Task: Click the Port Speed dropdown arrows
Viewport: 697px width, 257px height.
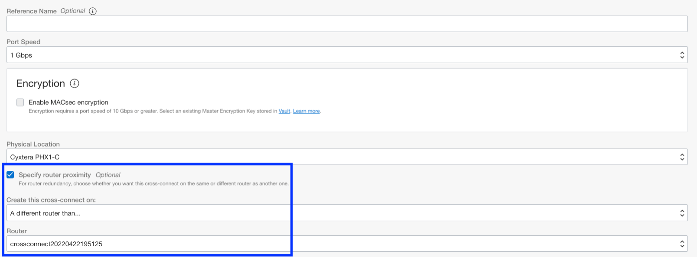Action: 682,55
